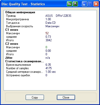Click the 'Jitter' heading
The height and width of the screenshot is (105, 100).
[x=9, y=58]
